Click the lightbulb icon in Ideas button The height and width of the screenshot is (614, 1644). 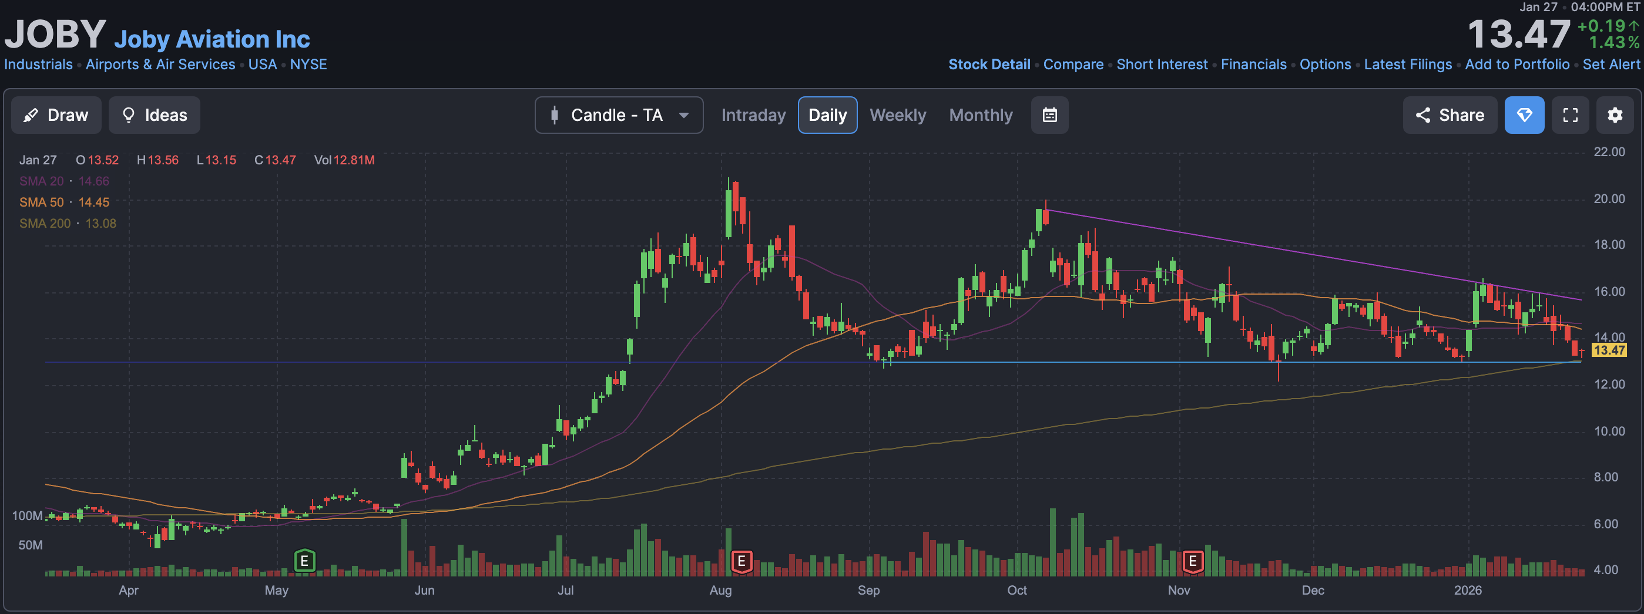click(128, 115)
